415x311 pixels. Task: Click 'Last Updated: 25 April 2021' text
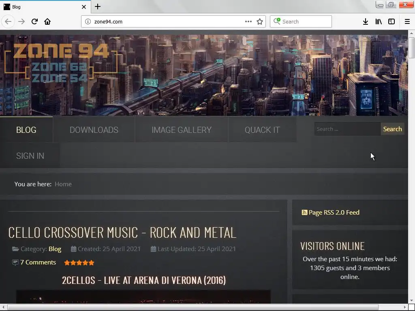tap(197, 249)
